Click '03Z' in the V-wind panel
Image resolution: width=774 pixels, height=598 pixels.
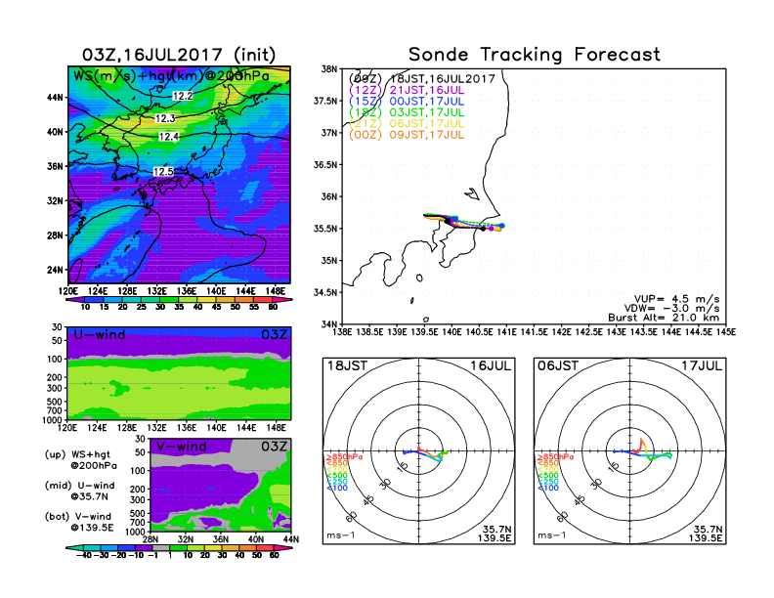tap(274, 447)
